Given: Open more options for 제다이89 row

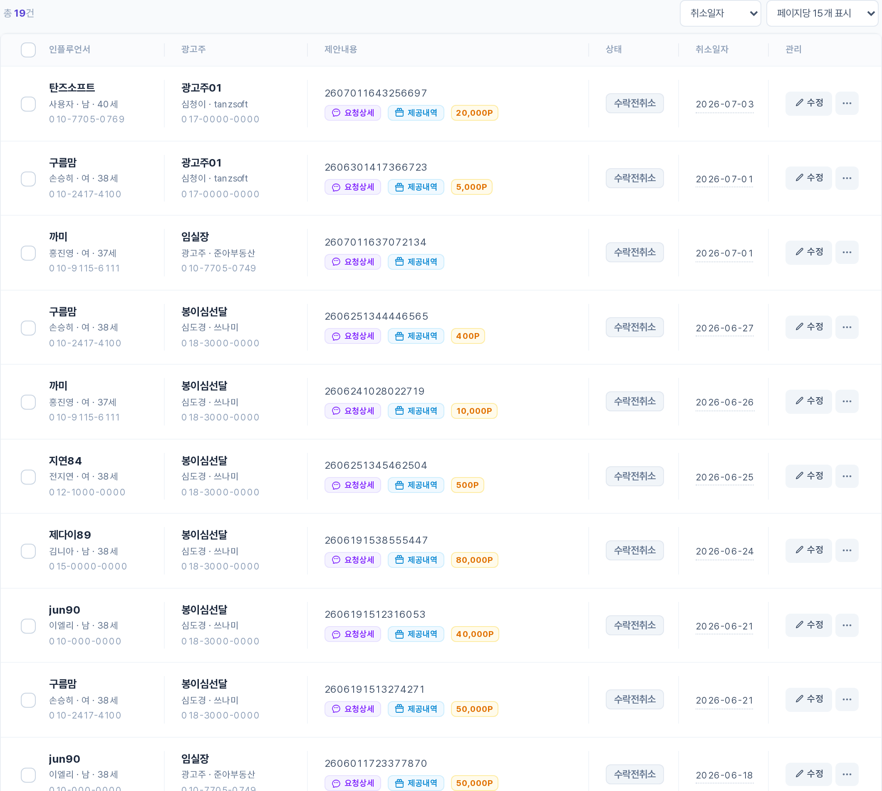Looking at the screenshot, I should tap(846, 551).
